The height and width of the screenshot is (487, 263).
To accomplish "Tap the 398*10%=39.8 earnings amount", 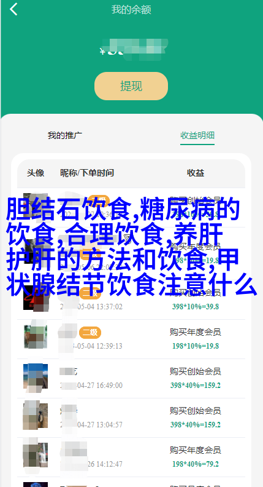I will coord(196,307).
